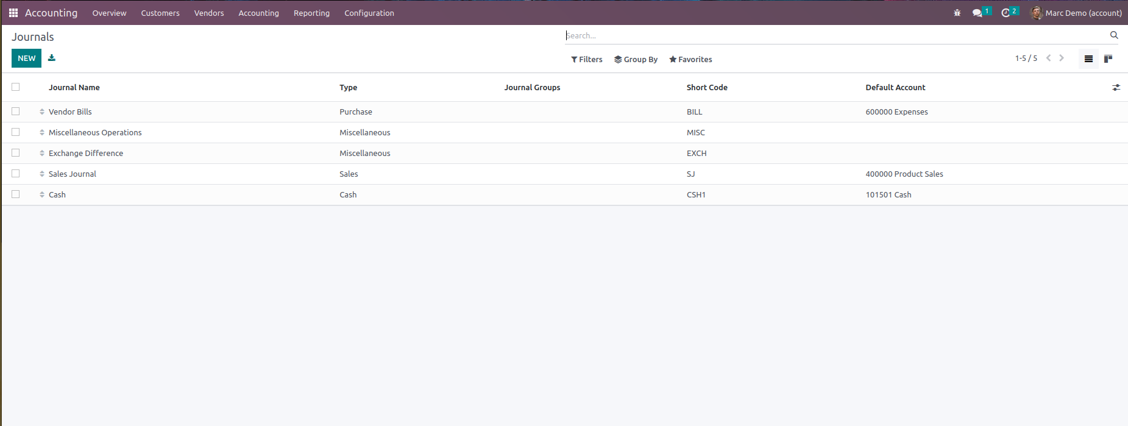Open the Configuration menu

[x=369, y=13]
